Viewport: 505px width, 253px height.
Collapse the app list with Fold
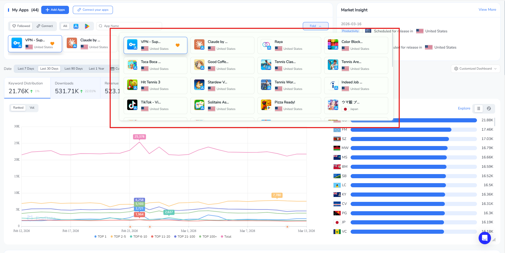315,26
